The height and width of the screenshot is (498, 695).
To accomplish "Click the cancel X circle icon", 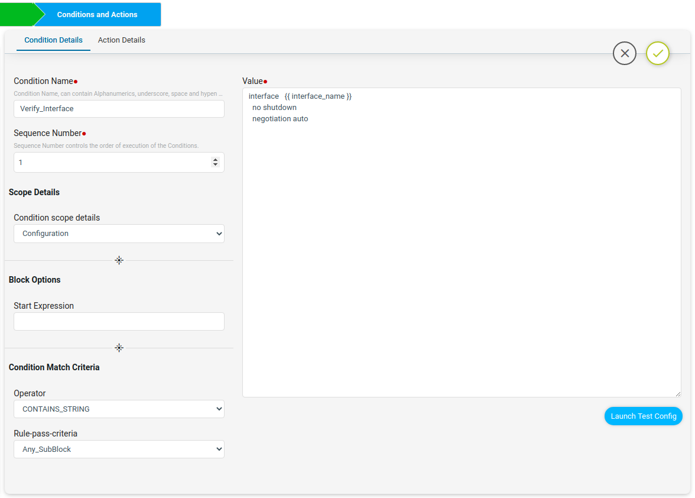I will [625, 53].
